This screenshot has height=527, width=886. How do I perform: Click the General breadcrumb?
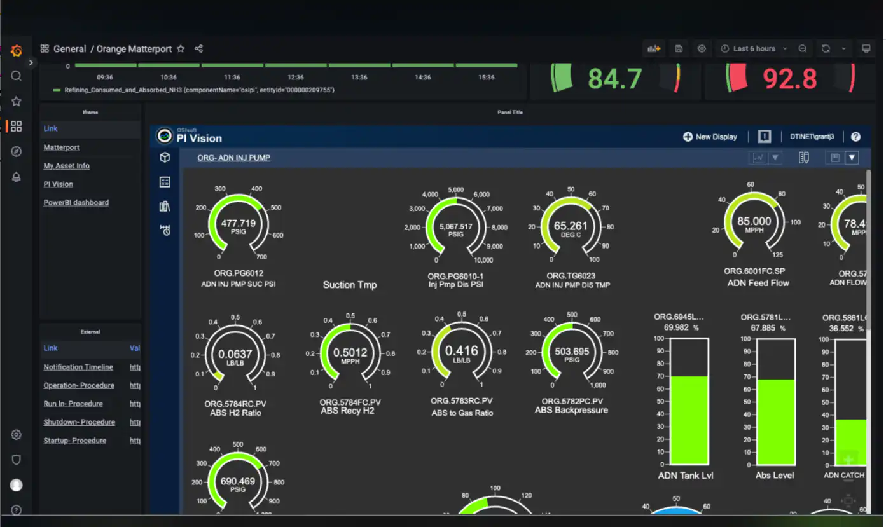click(70, 49)
